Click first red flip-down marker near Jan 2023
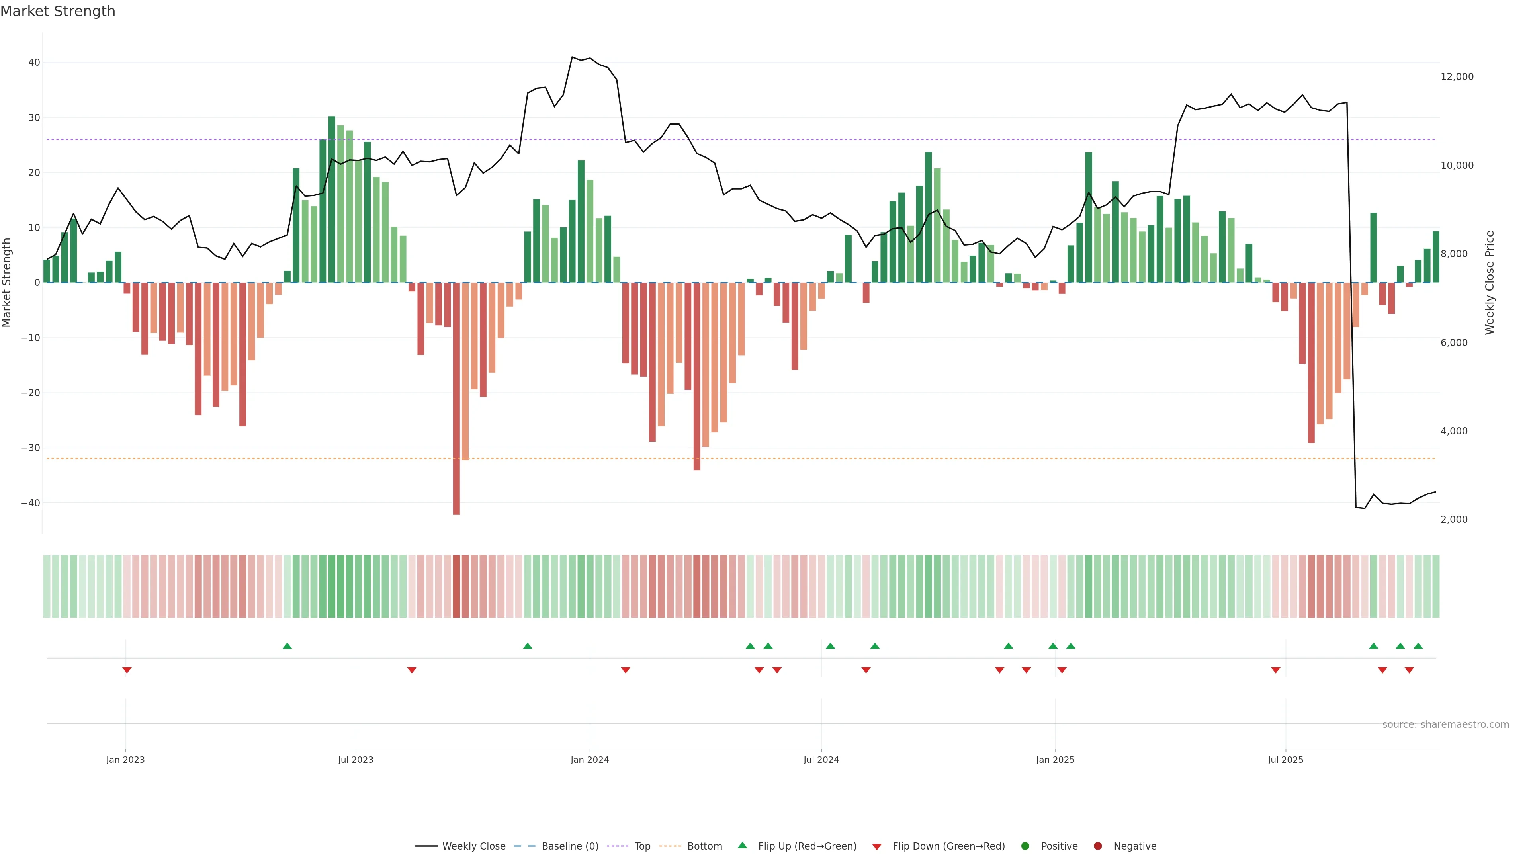Viewport: 1529px width, 860px height. pyautogui.click(x=127, y=670)
